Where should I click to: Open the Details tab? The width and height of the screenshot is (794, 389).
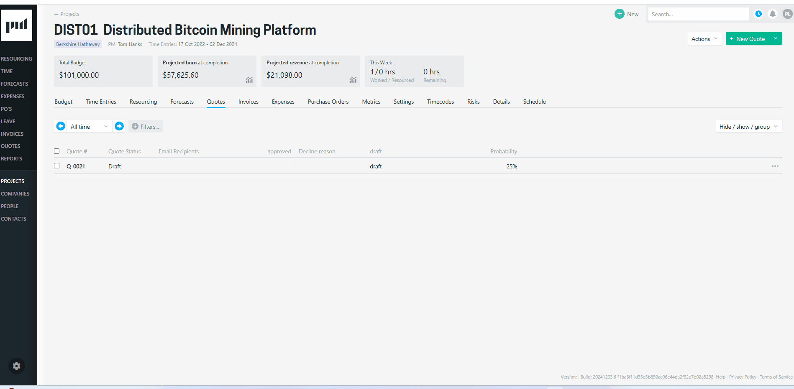point(502,102)
